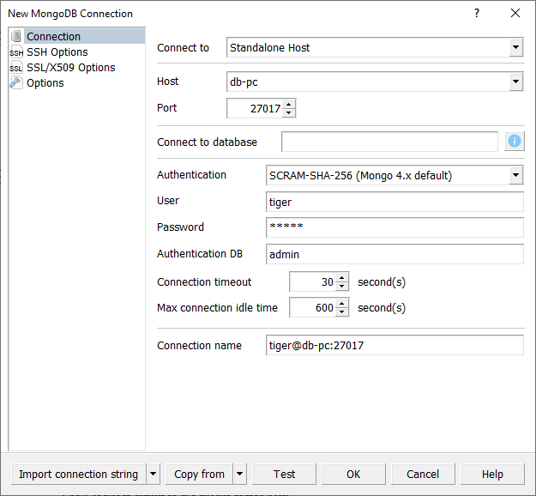Open Import connection string dropdown arrow
This screenshot has width=536, height=496.
pyautogui.click(x=153, y=474)
